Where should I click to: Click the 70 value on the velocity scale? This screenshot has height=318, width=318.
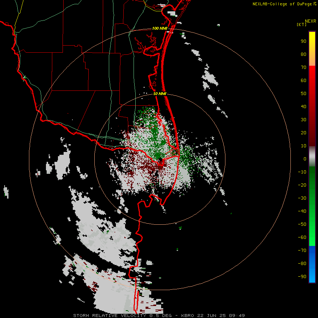click(x=304, y=67)
